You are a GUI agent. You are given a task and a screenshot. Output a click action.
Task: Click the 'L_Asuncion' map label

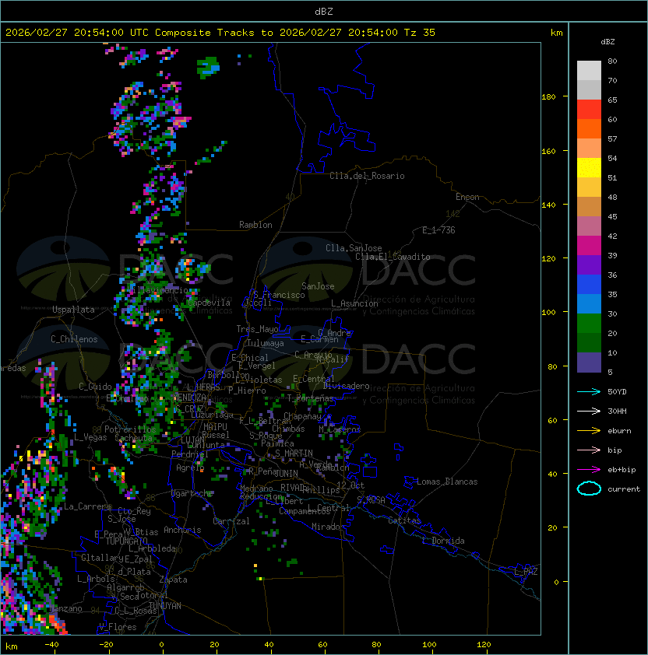[x=354, y=303]
